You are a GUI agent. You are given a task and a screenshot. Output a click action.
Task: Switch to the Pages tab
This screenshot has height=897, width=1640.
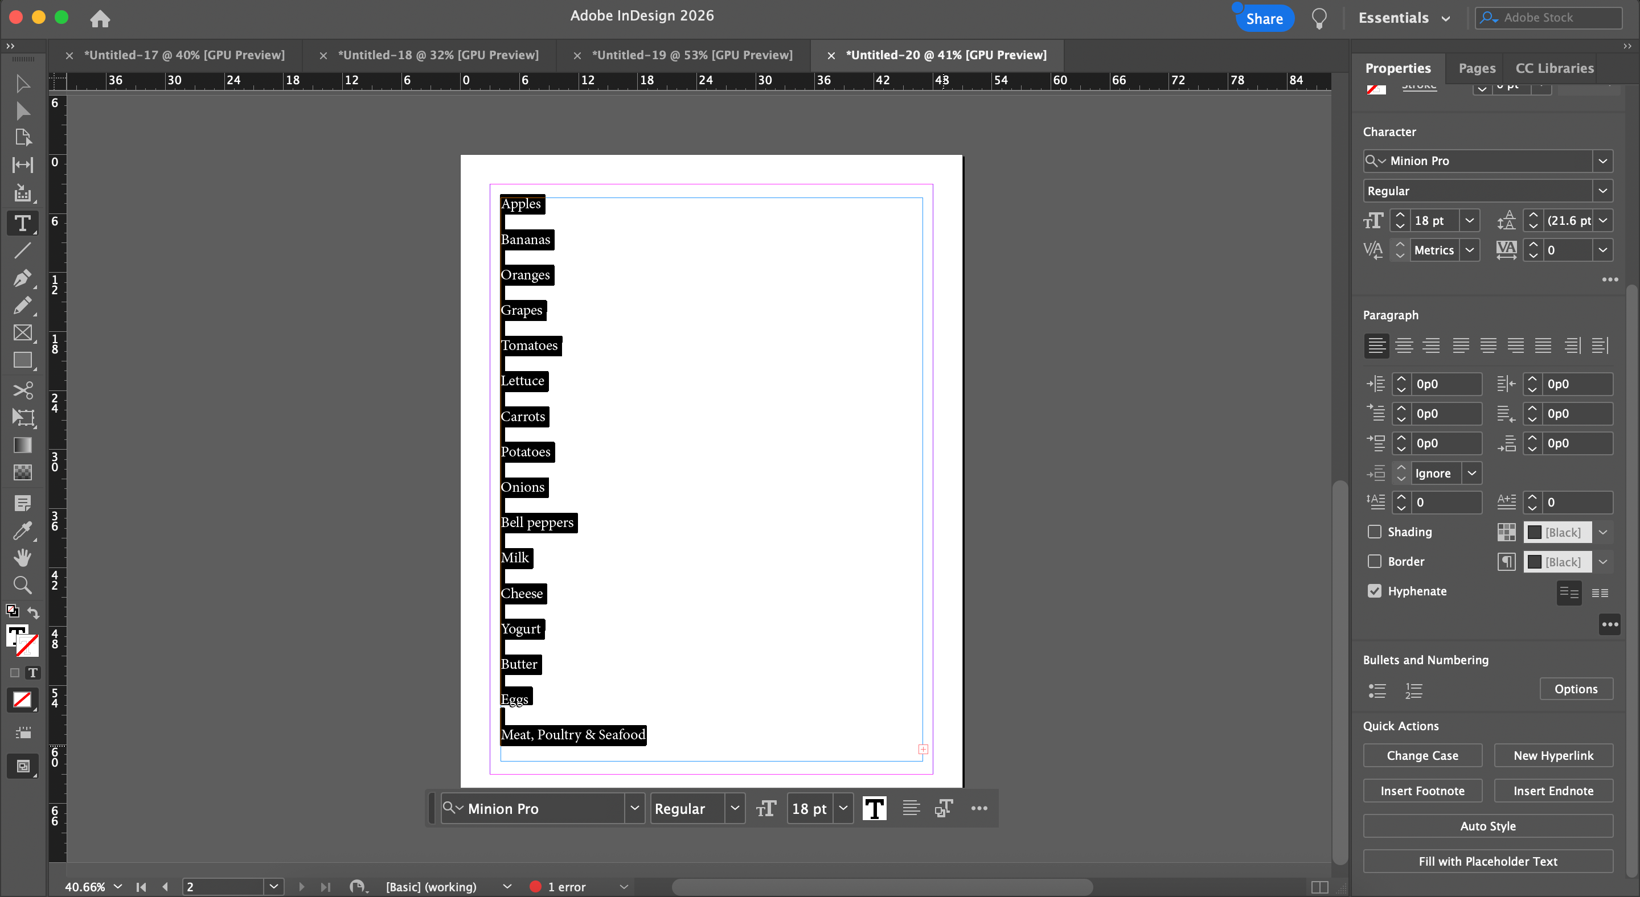[1477, 68]
